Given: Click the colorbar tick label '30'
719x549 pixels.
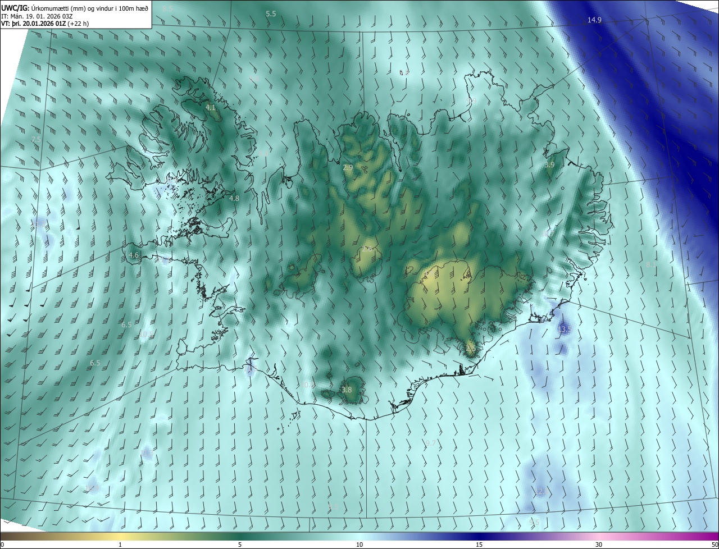Looking at the screenshot, I should (599, 545).
